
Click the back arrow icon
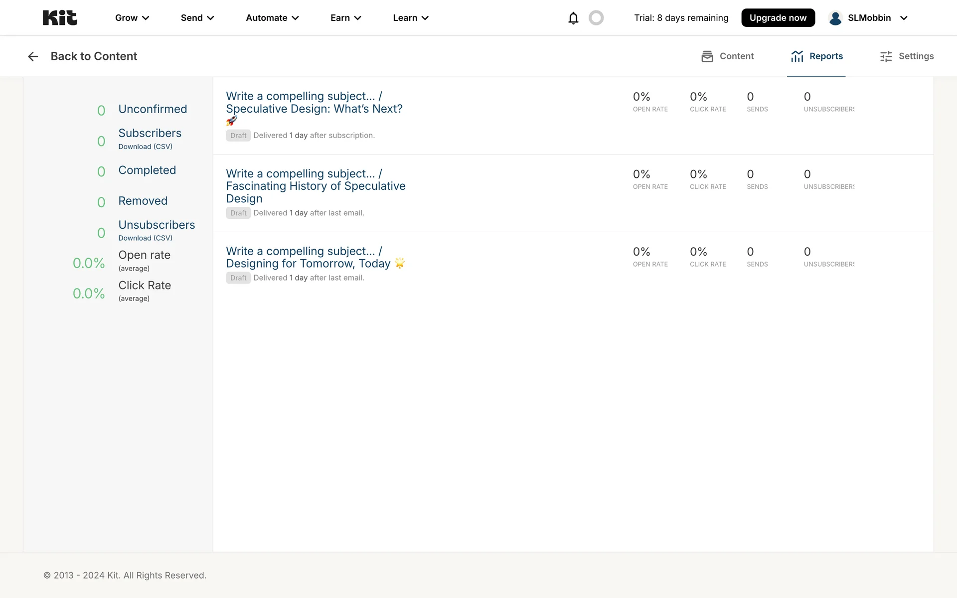[33, 56]
